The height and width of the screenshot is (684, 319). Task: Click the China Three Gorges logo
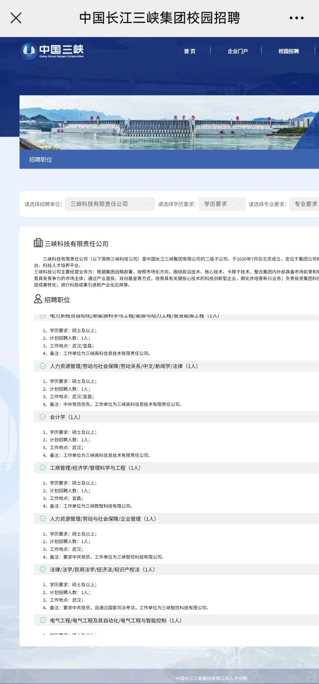point(52,51)
